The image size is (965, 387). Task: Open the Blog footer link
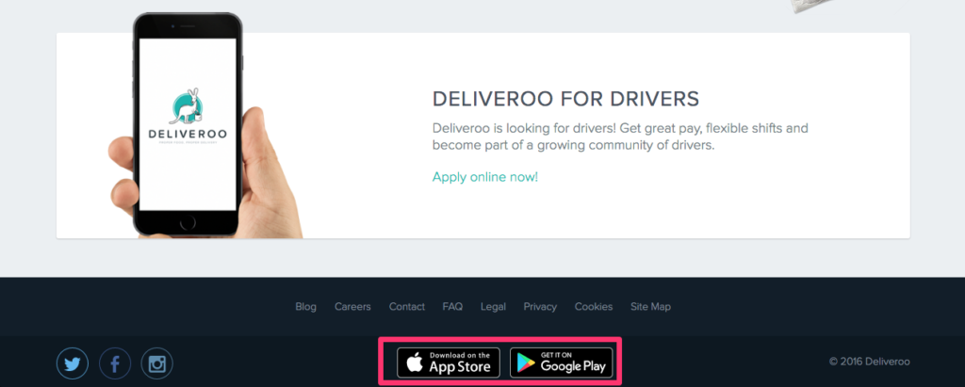tap(306, 306)
